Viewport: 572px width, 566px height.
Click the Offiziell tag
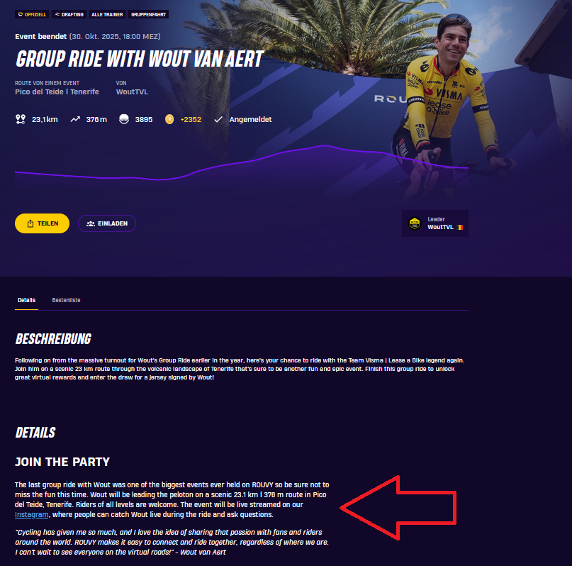32,15
